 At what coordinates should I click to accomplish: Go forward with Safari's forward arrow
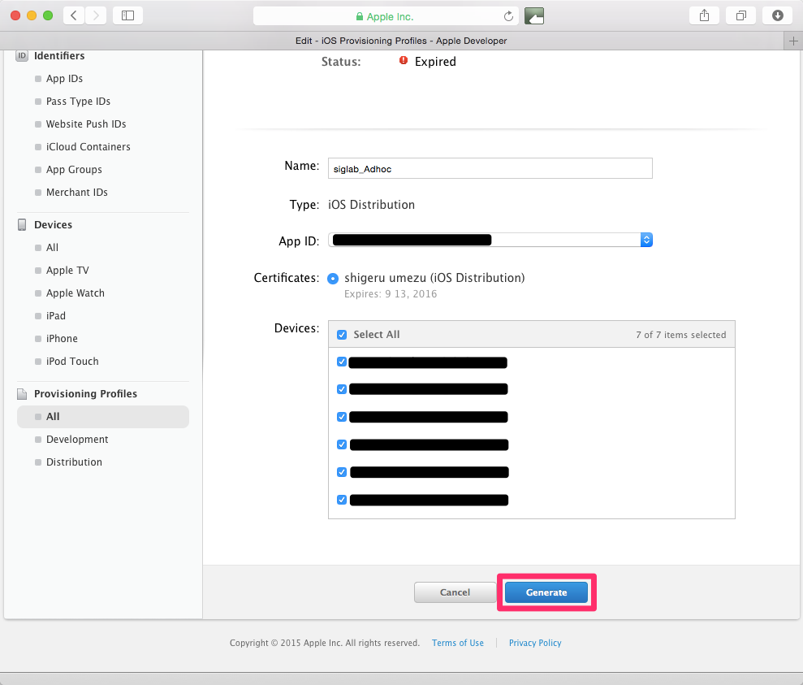(96, 15)
